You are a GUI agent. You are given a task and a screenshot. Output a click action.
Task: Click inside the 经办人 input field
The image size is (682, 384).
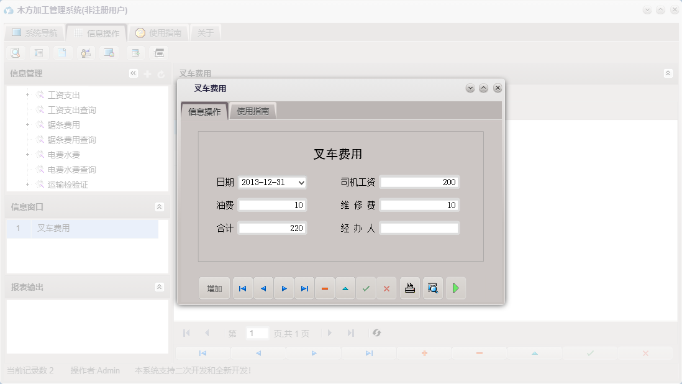pyautogui.click(x=420, y=227)
